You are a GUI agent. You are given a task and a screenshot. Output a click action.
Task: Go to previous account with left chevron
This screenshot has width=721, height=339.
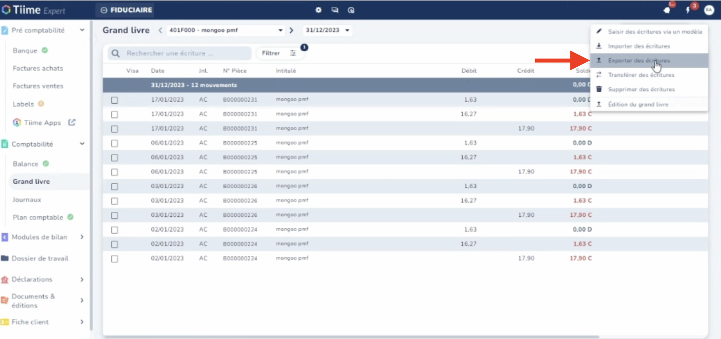pos(160,30)
